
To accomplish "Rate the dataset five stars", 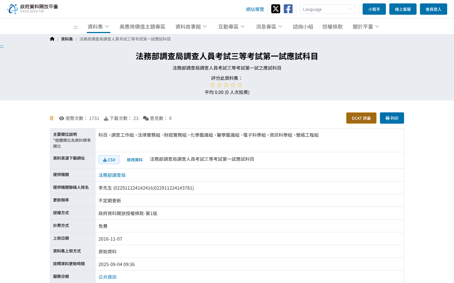I will (240, 85).
